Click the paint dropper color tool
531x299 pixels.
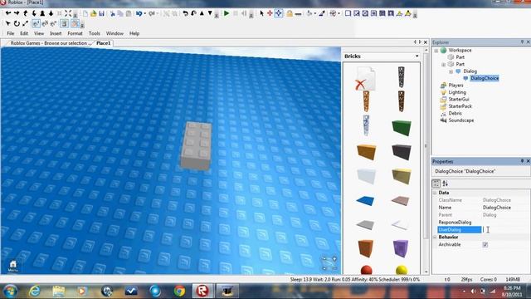[322, 13]
